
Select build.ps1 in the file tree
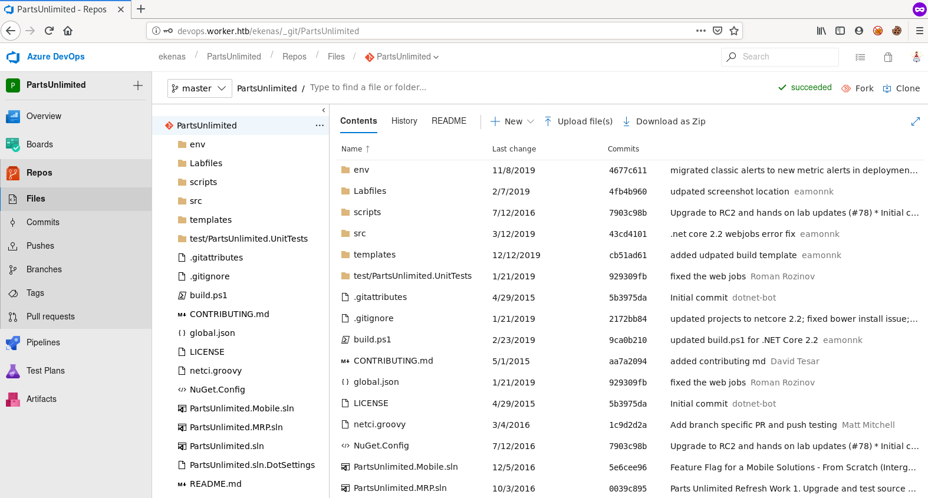pos(208,295)
